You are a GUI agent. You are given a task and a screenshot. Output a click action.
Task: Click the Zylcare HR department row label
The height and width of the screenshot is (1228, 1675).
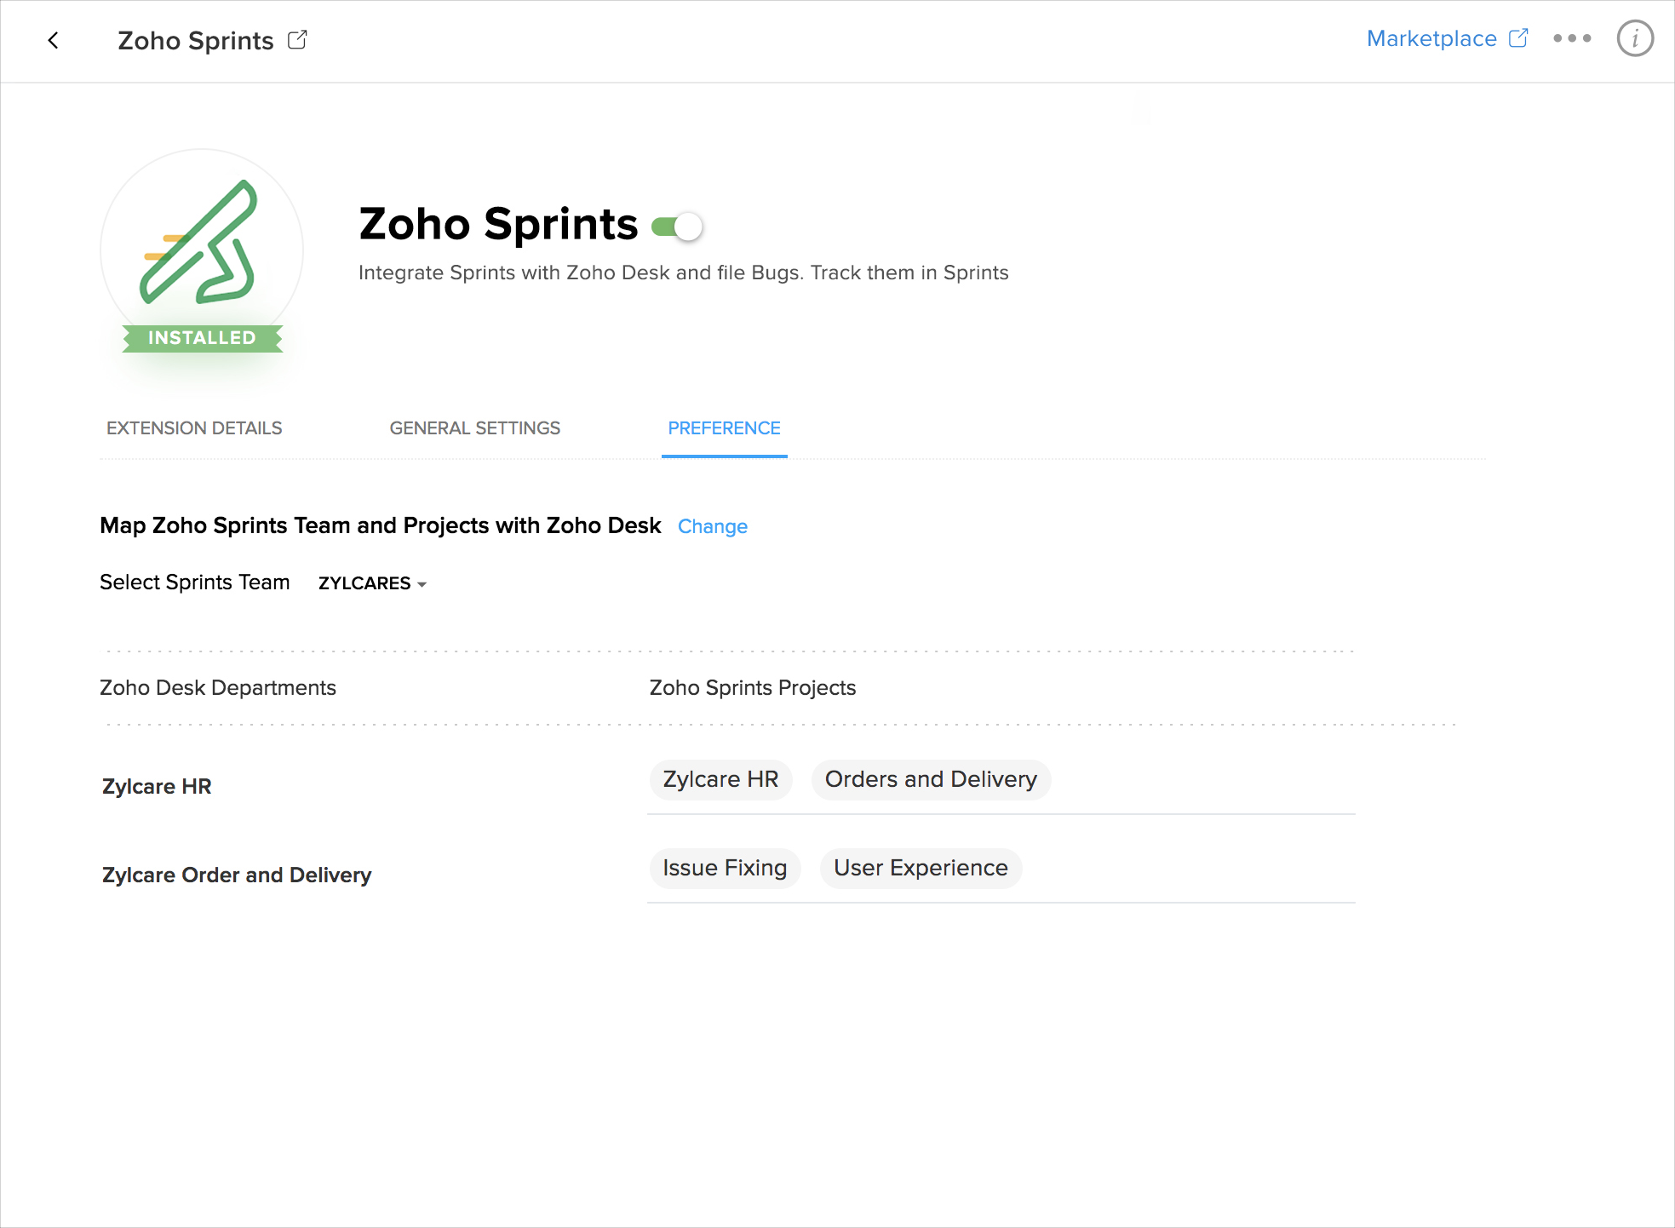pyautogui.click(x=157, y=787)
